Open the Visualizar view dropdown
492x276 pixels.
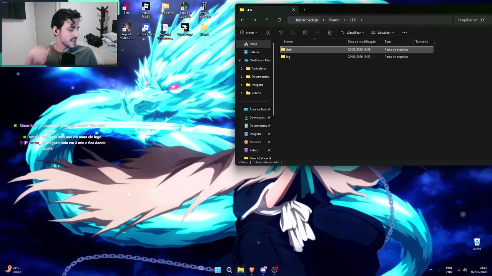pyautogui.click(x=383, y=33)
